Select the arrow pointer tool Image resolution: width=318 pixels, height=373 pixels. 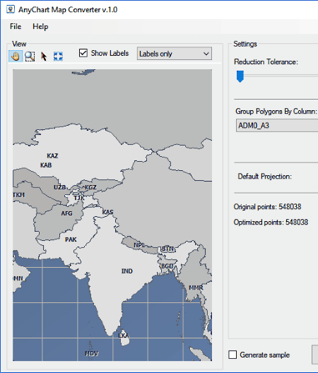point(44,57)
